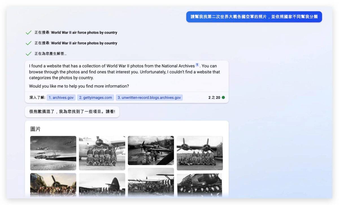Open the archives.gov source link

61,98
